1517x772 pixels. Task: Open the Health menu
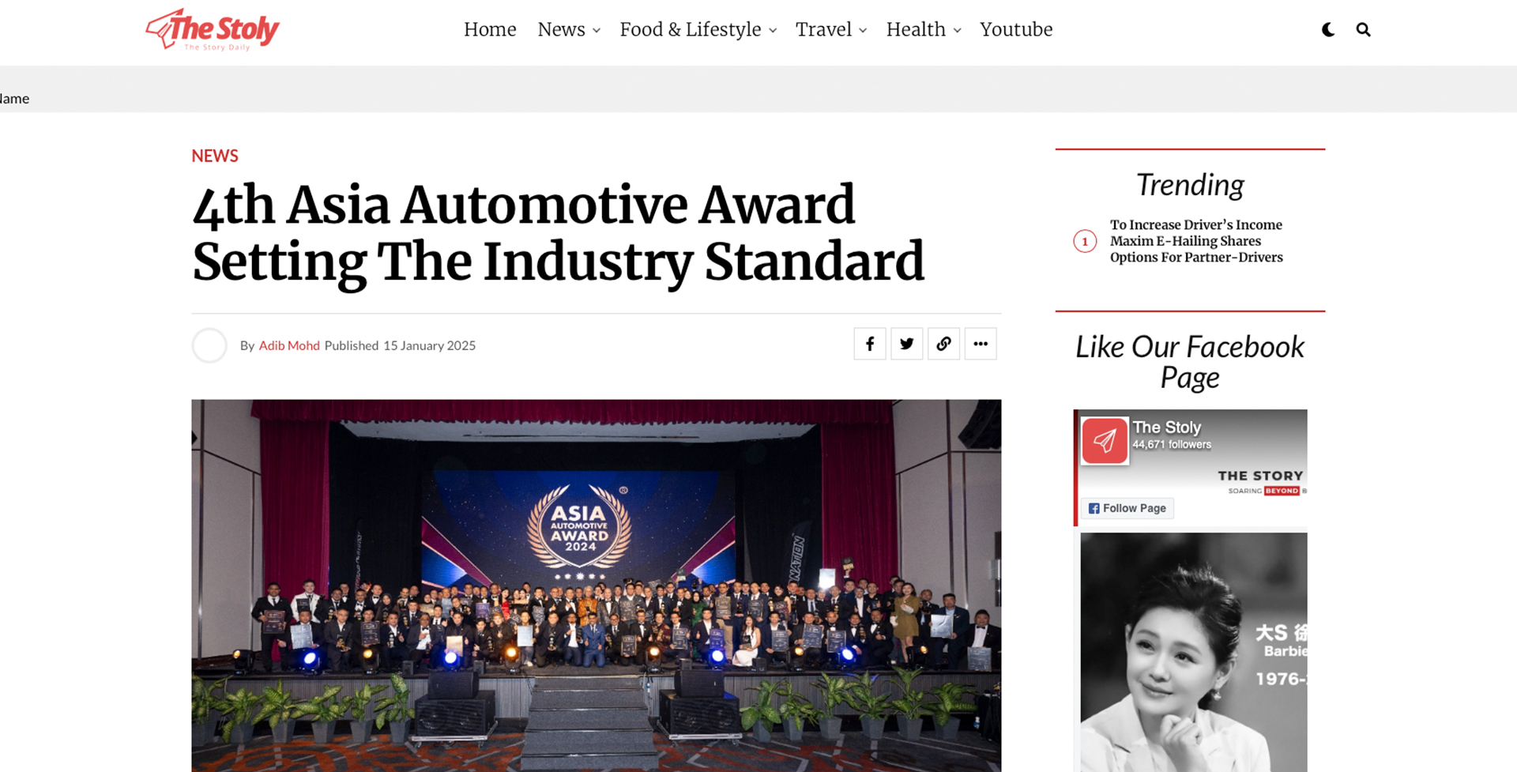923,30
